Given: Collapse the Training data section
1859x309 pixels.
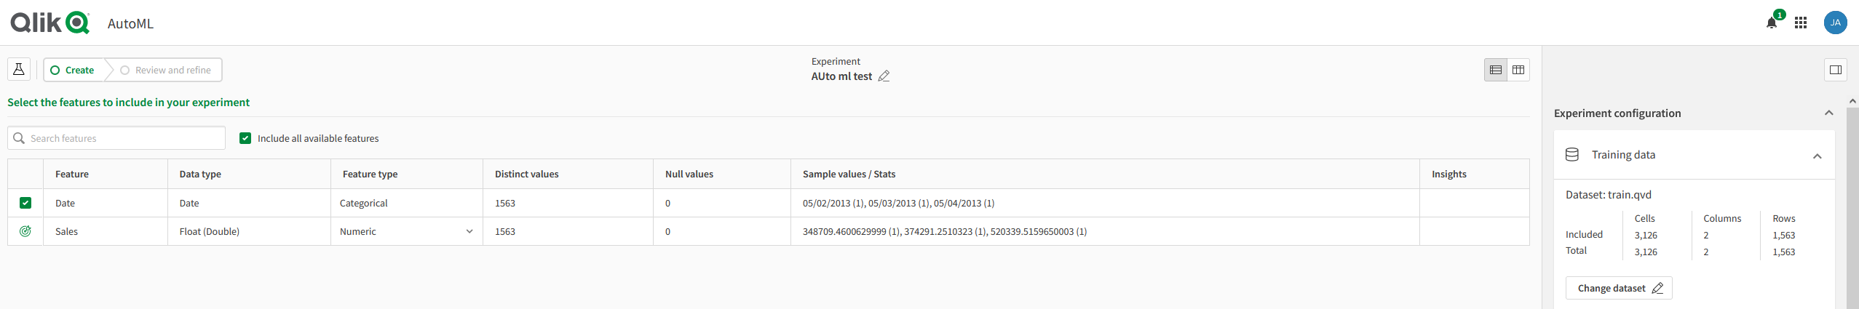Looking at the screenshot, I should point(1817,156).
